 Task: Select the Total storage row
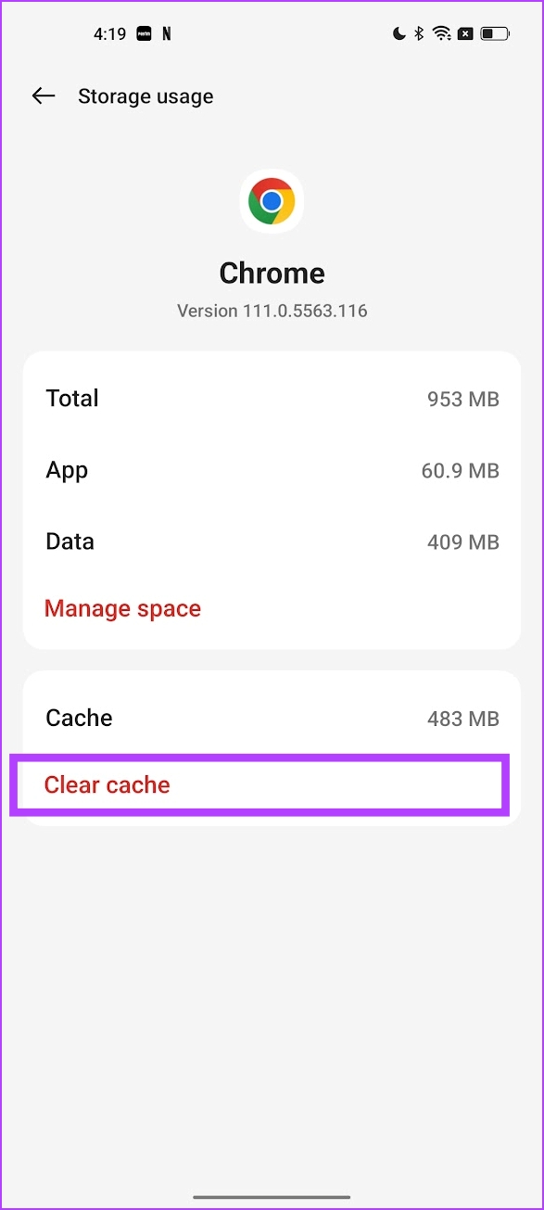click(272, 399)
